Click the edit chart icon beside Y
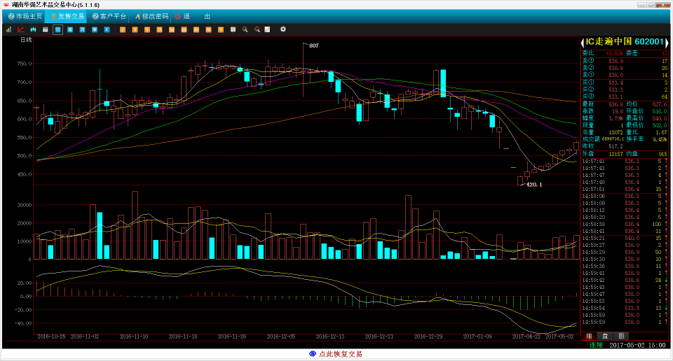Image resolution: width=673 pixels, height=361 pixels. pyautogui.click(x=233, y=29)
